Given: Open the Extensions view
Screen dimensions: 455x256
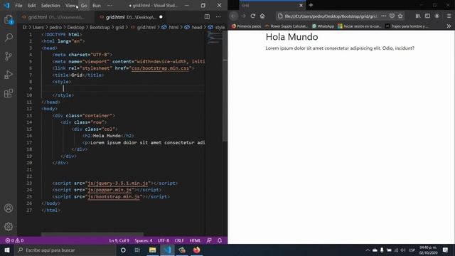Looking at the screenshot, I should point(9,93).
